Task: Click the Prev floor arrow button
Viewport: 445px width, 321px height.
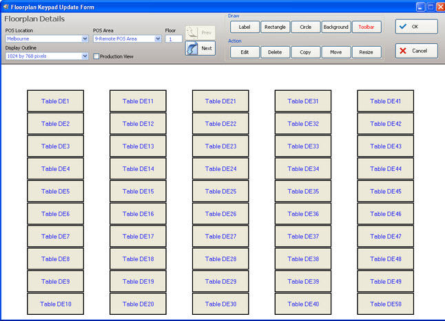Action: pos(200,32)
